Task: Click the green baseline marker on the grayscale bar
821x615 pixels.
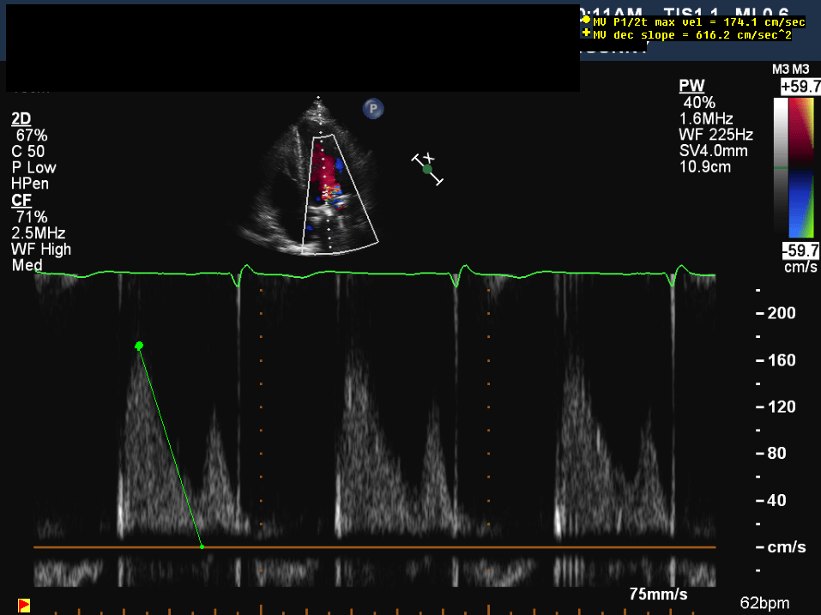Action: pyautogui.click(x=780, y=168)
